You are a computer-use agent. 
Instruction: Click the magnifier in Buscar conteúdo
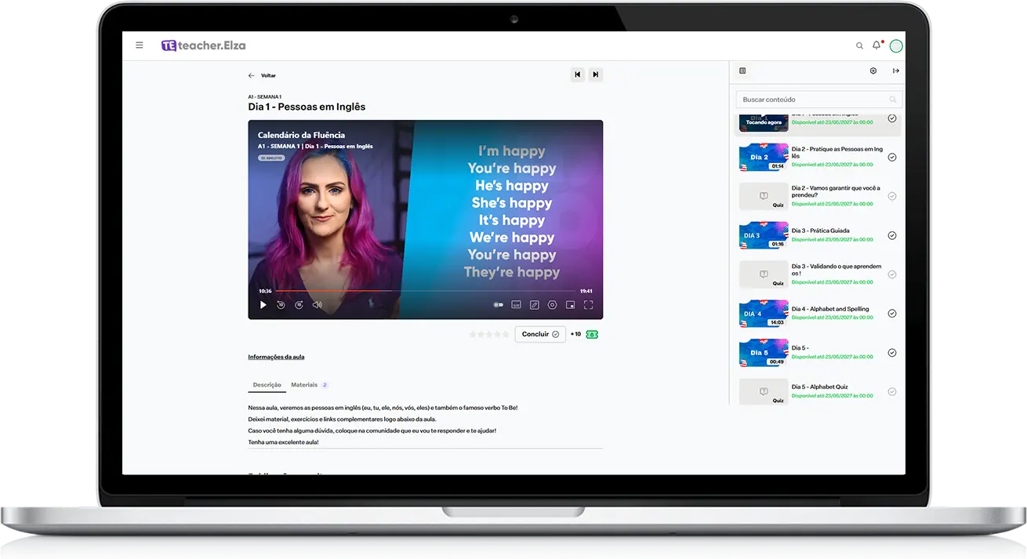pos(893,100)
